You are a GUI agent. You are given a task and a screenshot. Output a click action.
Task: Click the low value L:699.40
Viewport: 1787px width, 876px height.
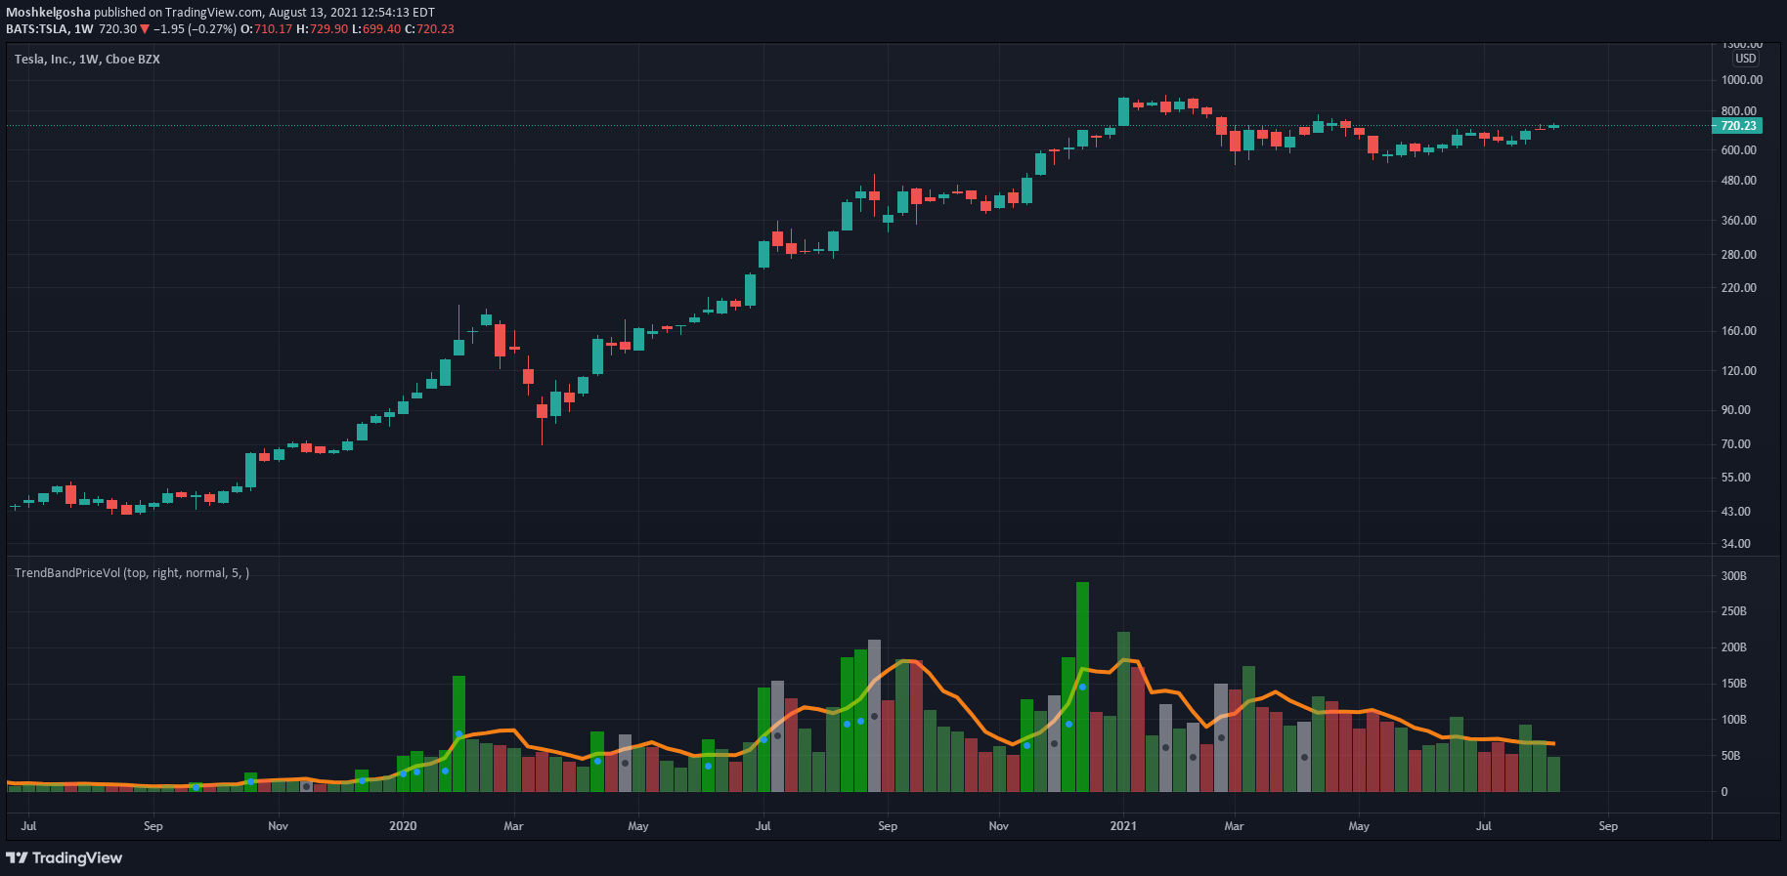click(x=376, y=29)
